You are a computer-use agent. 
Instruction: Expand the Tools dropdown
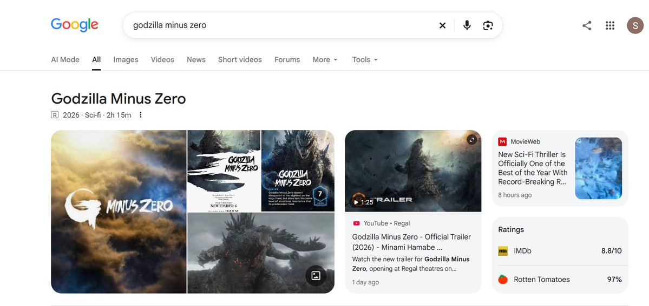[365, 59]
